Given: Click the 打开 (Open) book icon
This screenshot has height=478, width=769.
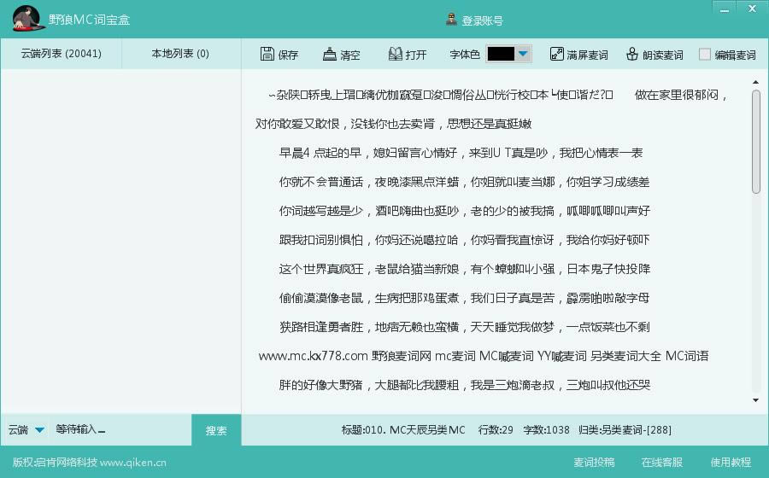Looking at the screenshot, I should (x=395, y=54).
